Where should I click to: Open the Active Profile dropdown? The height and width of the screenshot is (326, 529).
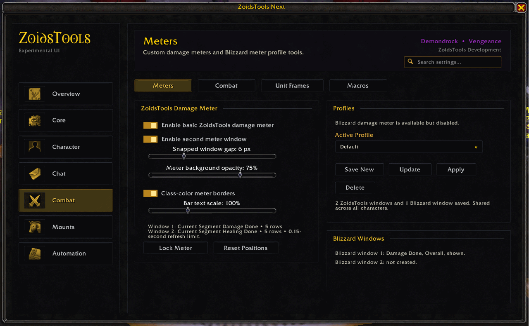pos(409,147)
